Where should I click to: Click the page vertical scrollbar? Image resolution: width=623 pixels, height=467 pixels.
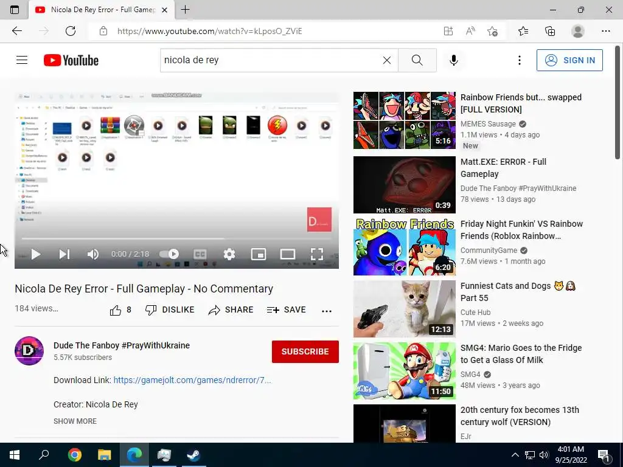click(x=618, y=103)
